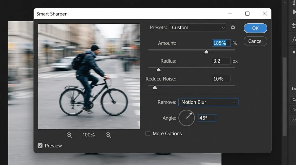This screenshot has width=296, height=165.
Task: Click the vertical scrollbar of the Photoshop panel behind the dialog
Action: (x=284, y=97)
